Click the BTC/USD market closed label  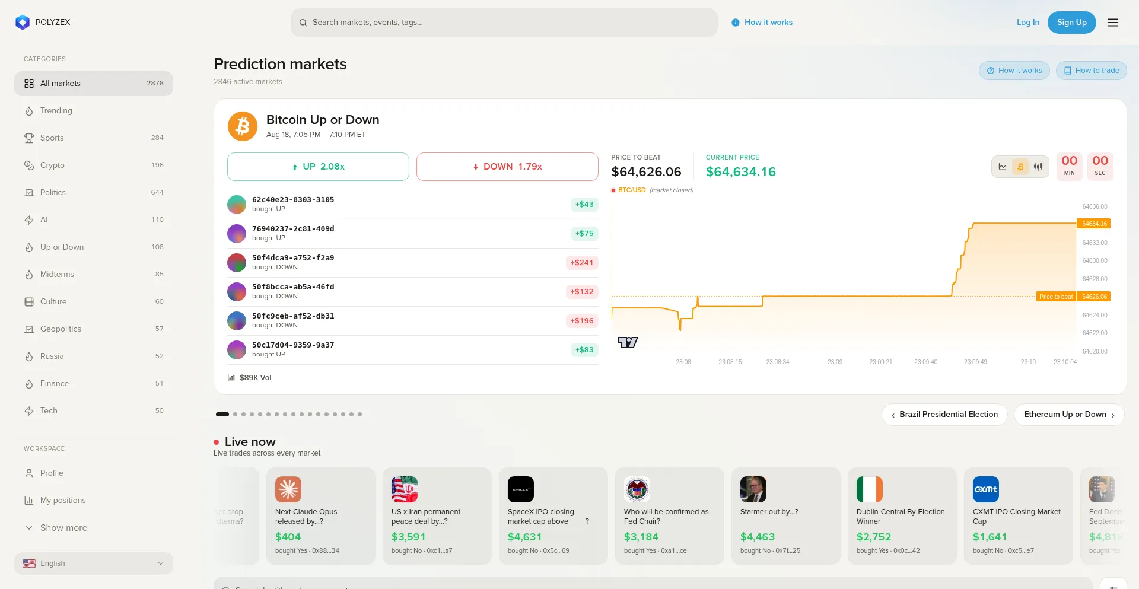[653, 190]
